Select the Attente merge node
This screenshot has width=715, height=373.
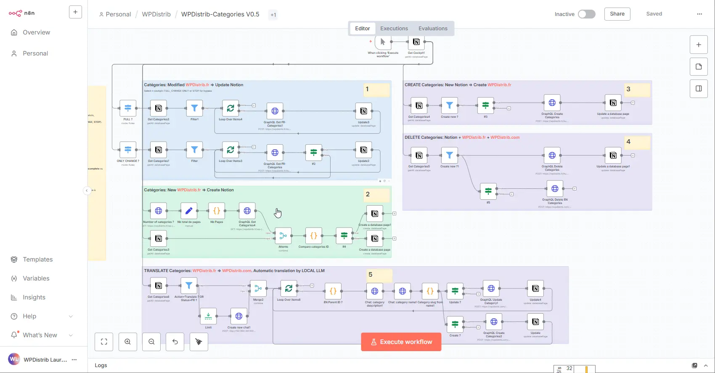(x=283, y=236)
